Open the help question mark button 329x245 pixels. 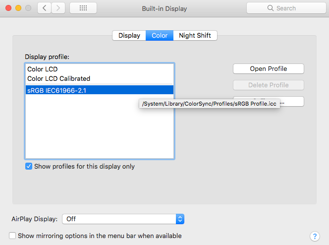click(x=314, y=236)
